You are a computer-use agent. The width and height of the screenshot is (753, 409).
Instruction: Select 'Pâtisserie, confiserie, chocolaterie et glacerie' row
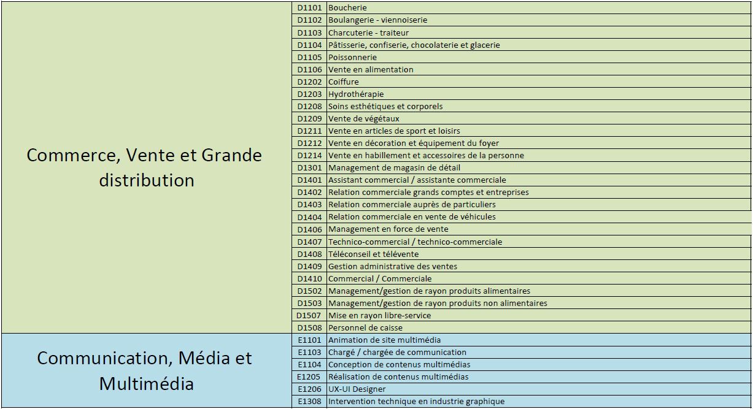[x=539, y=45]
